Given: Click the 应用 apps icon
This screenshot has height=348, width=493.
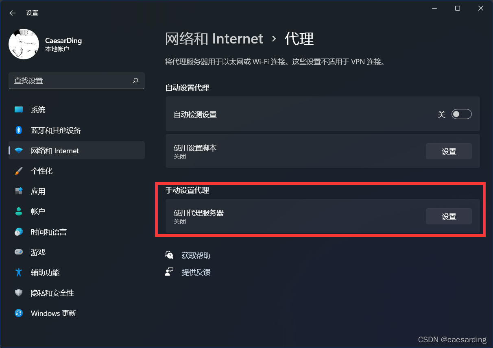Looking at the screenshot, I should [x=19, y=191].
